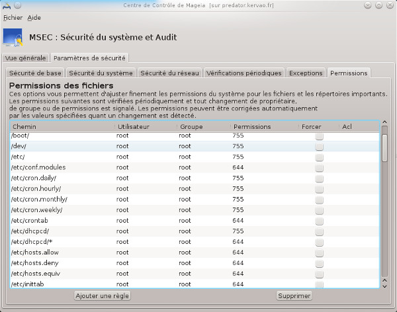Open the window menu icon in title bar
The width and height of the screenshot is (397, 312).
(x=7, y=6)
